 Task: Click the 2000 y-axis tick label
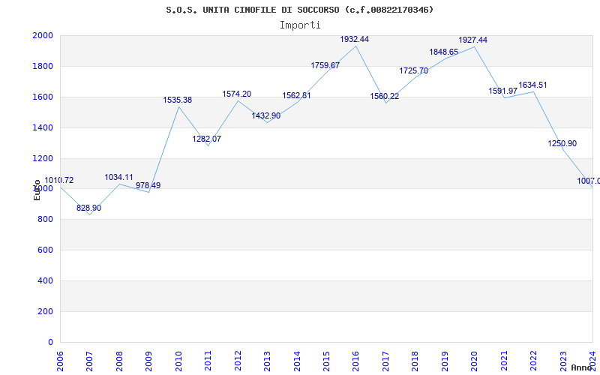pos(43,35)
